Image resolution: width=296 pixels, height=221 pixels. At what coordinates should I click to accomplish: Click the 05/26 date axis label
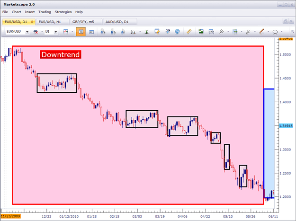point(251,216)
